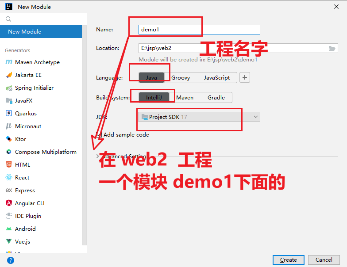Click the Cancel button
This screenshot has width=347, height=267.
click(x=324, y=260)
